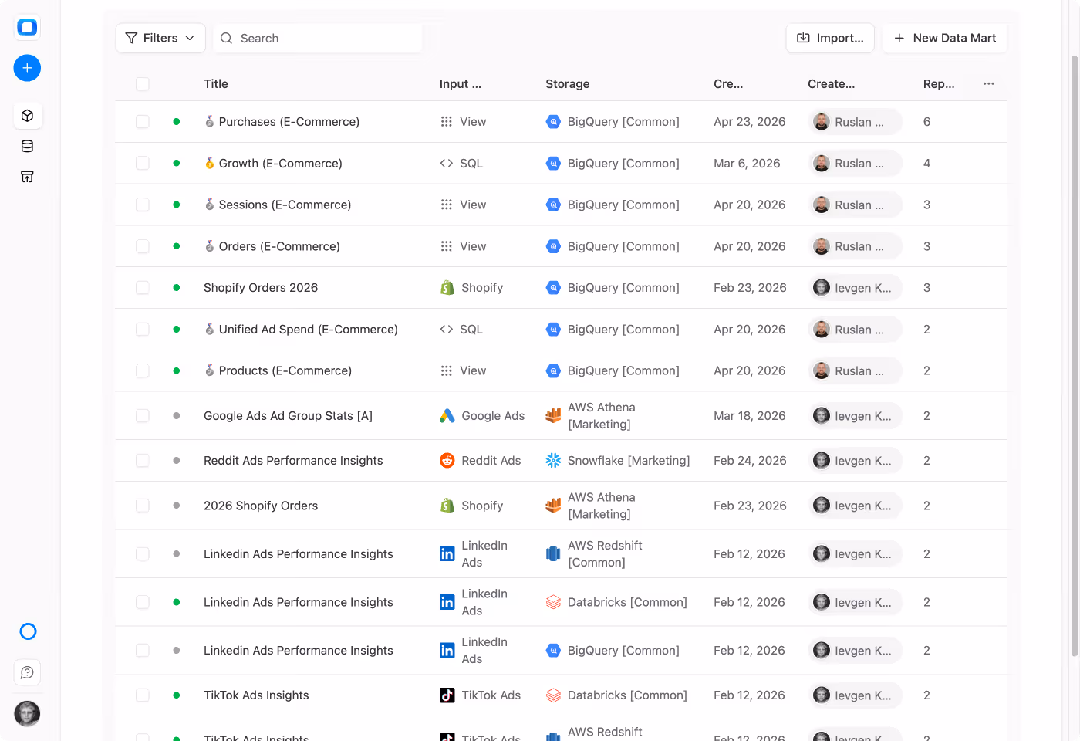
Task: Sort by the Title column header
Action: (216, 83)
